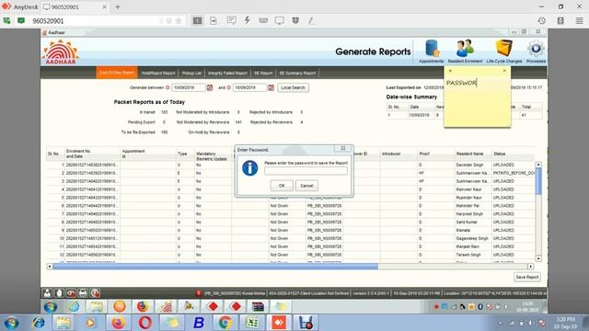Open the Windows Start button on the local taskbar
Image resolution: width=589 pixels, height=331 pixels.
pyautogui.click(x=11, y=323)
